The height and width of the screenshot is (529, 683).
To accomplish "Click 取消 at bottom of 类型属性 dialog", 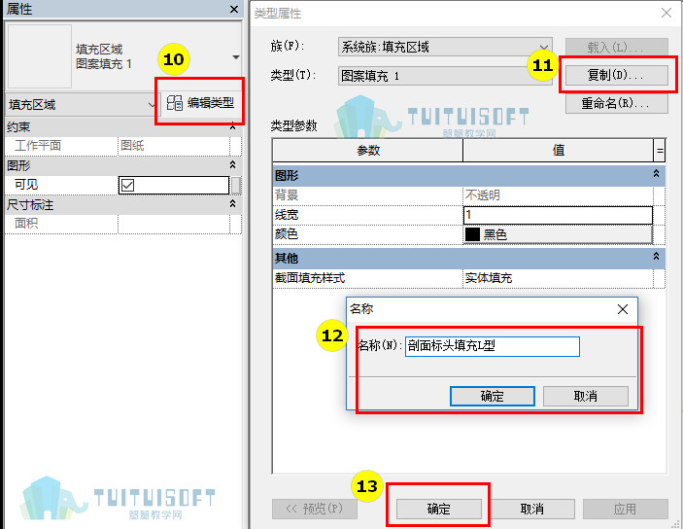I will pyautogui.click(x=531, y=509).
